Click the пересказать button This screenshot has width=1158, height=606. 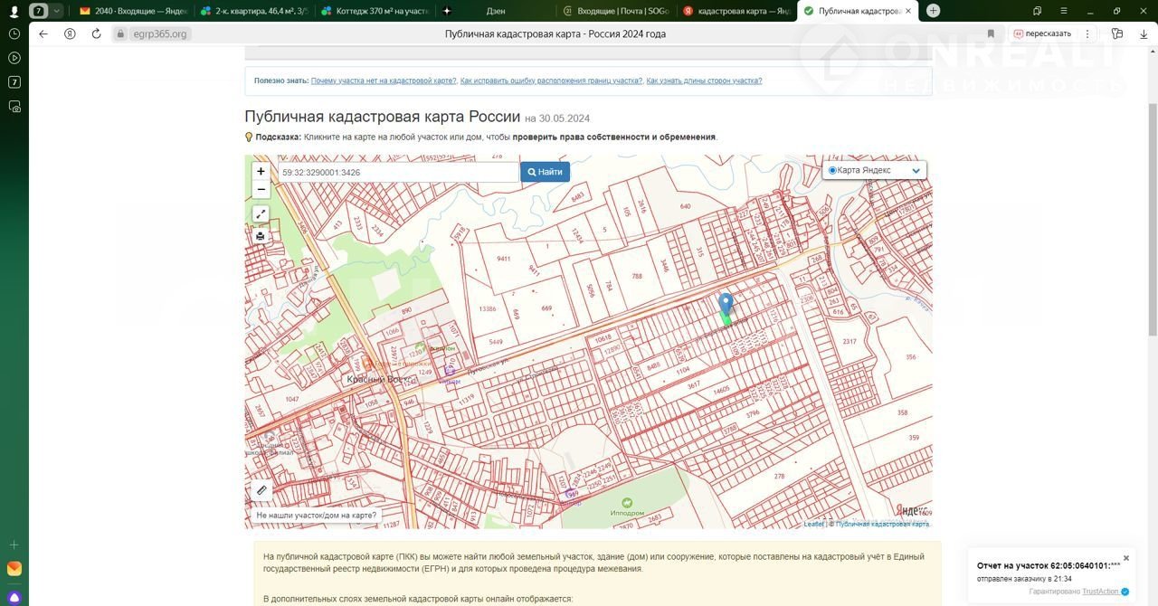(1042, 33)
